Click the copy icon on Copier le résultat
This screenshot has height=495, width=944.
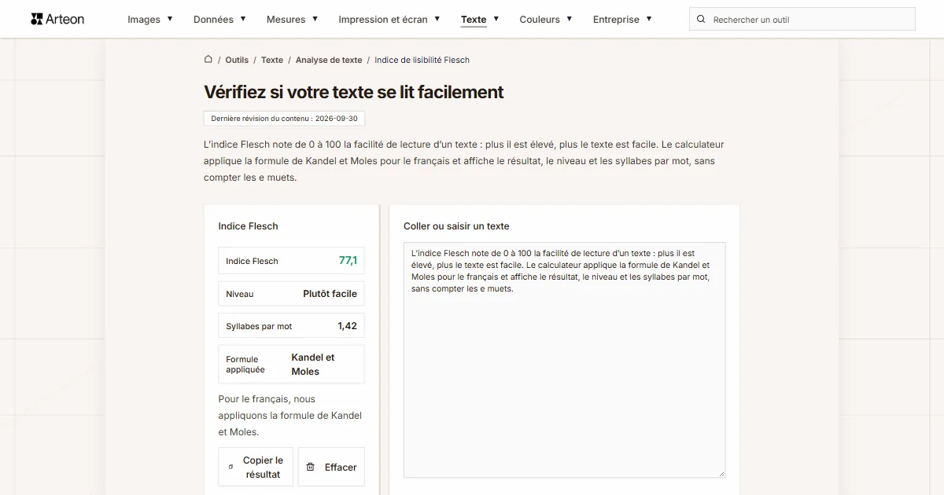point(230,467)
